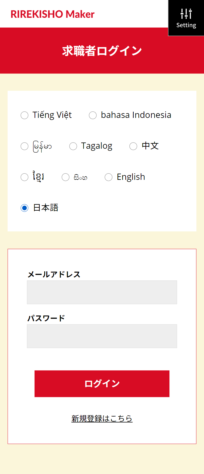Click the 求職者ログイン heading banner
204x474 pixels.
102,51
